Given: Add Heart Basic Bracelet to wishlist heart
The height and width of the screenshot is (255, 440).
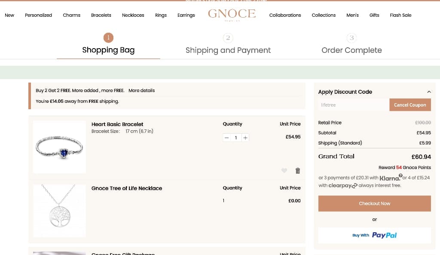Looking at the screenshot, I should (x=284, y=170).
